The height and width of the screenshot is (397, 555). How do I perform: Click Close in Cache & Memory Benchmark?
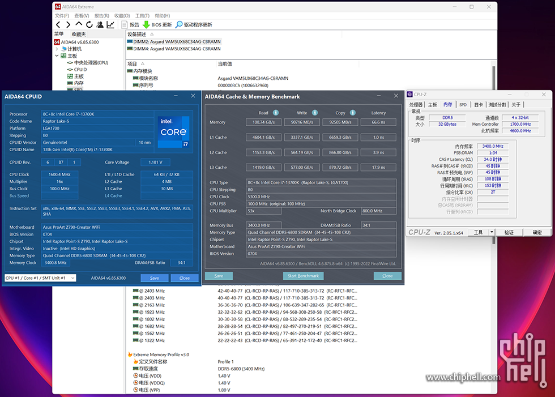tap(387, 276)
